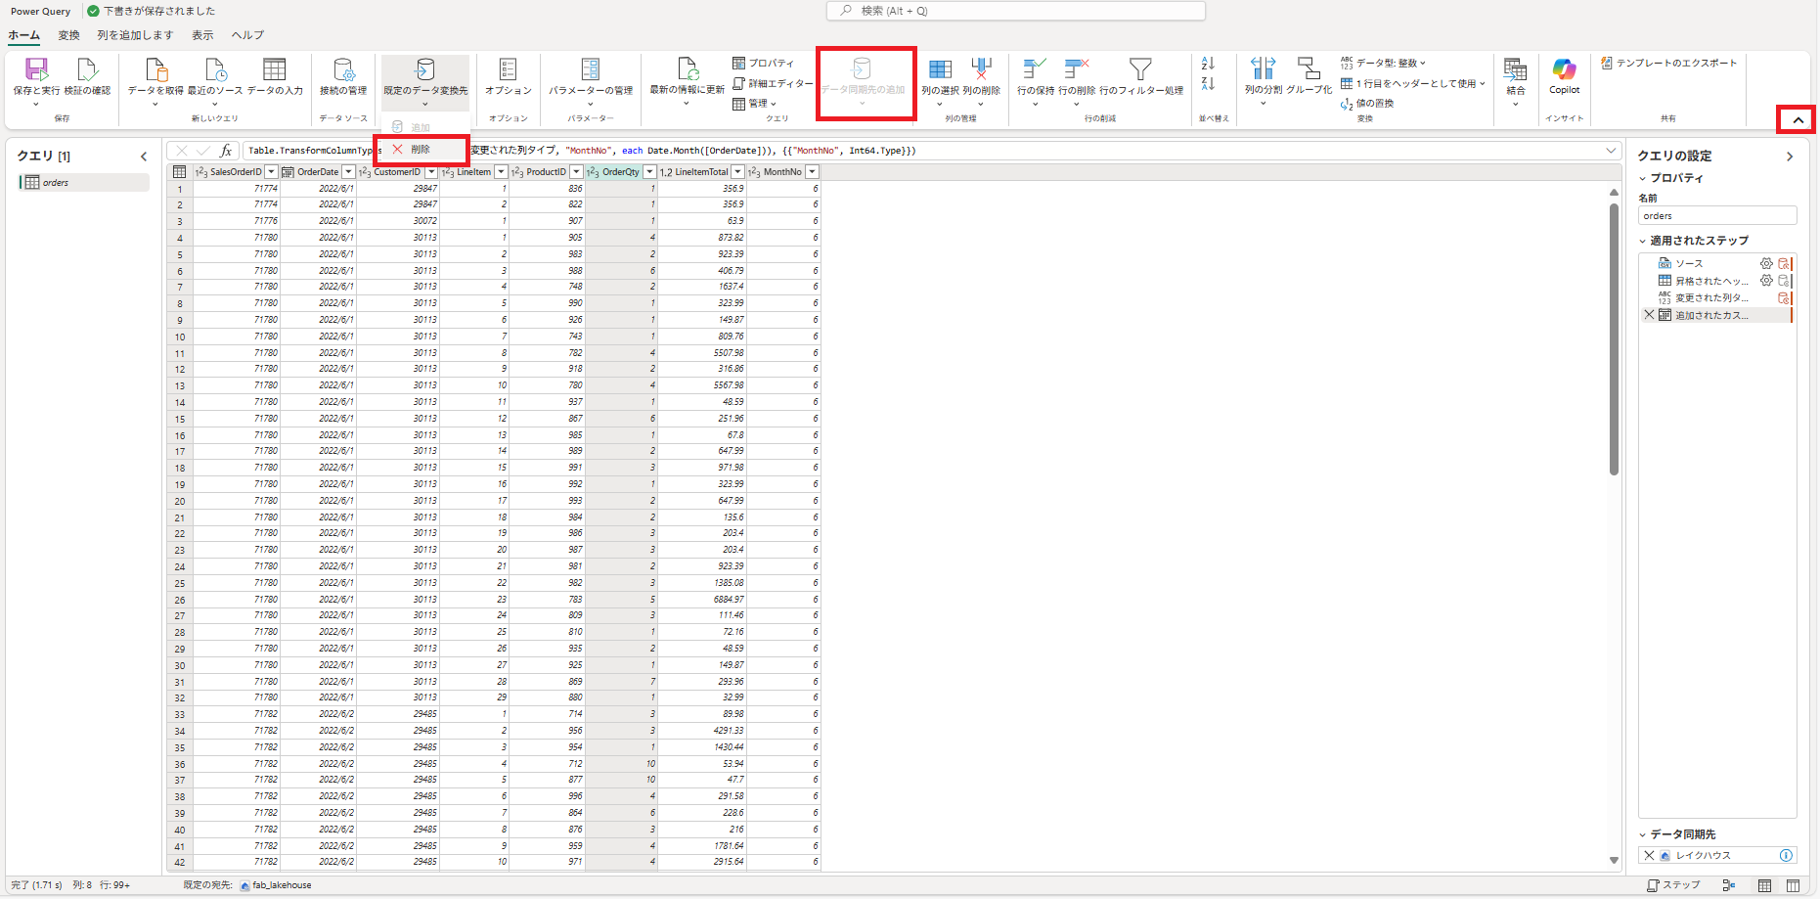The height and width of the screenshot is (899, 1820).
Task: Run the validation check (検証の確認)
Action: pyautogui.click(x=87, y=77)
